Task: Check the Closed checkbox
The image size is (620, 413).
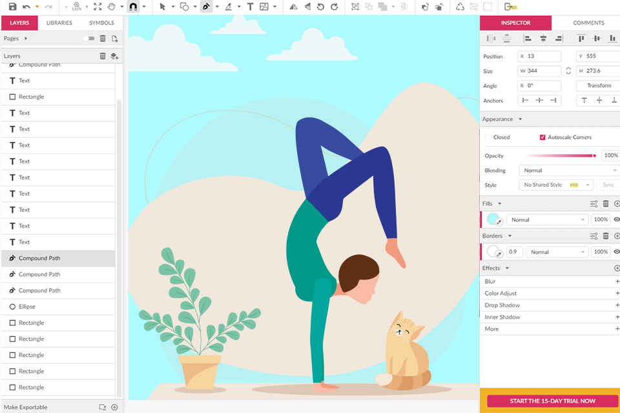Action: [488, 137]
